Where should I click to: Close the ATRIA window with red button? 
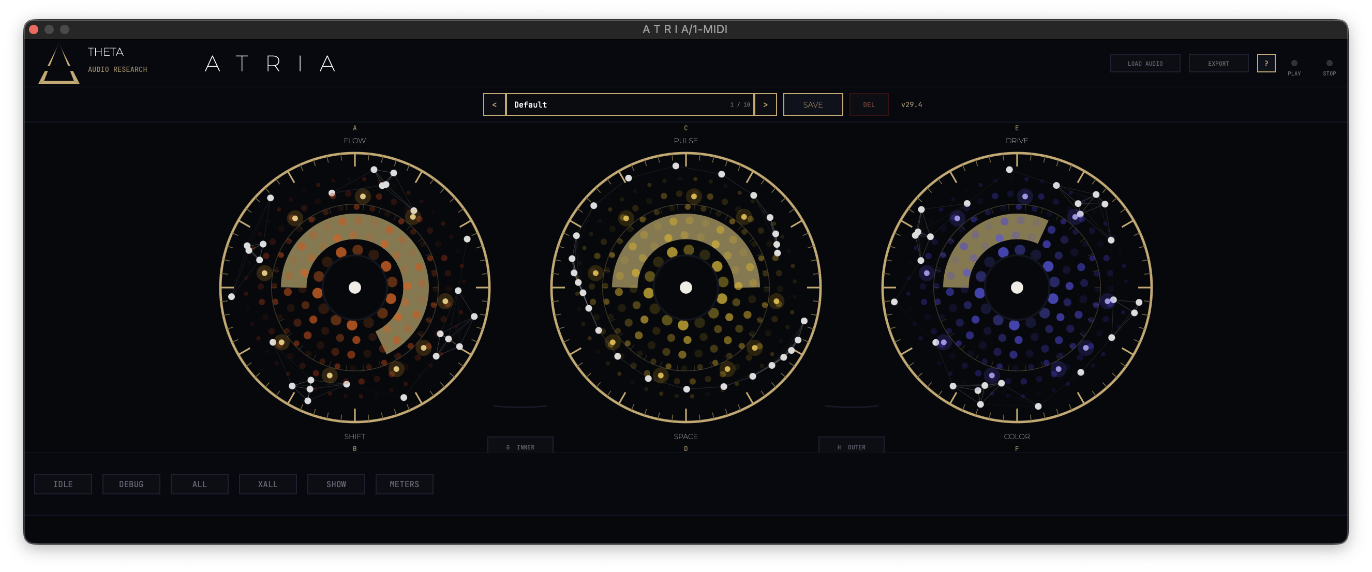34,29
